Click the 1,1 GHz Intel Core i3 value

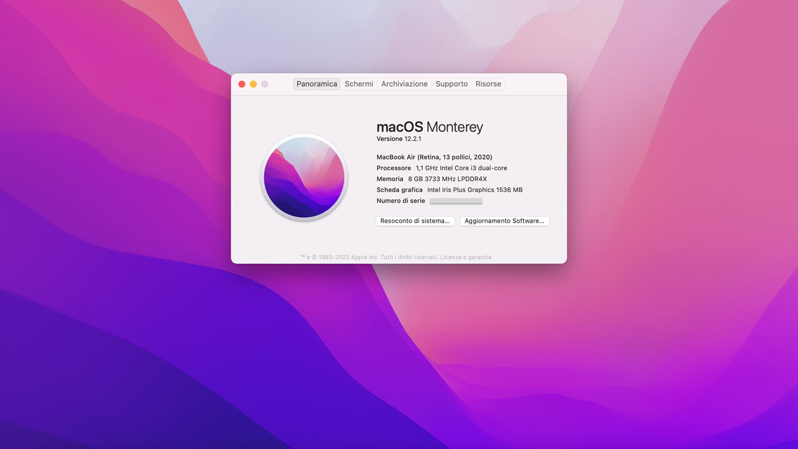click(x=461, y=168)
